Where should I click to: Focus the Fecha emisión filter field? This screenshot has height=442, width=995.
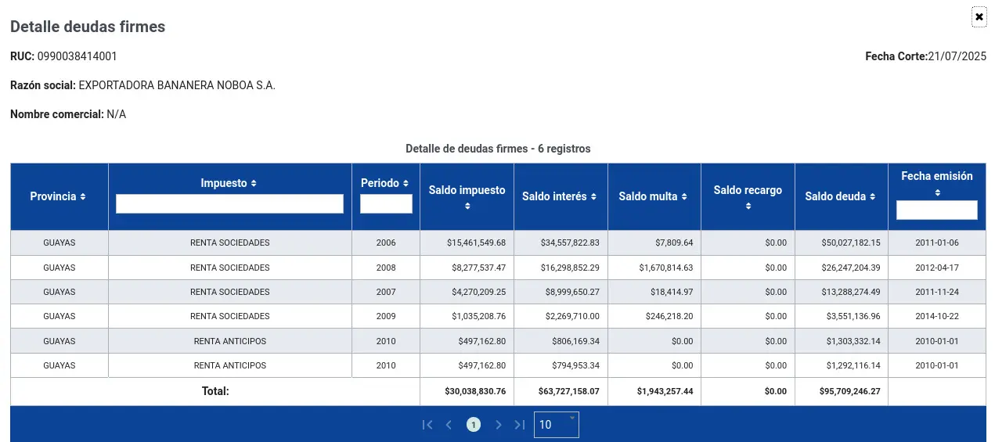(x=937, y=210)
